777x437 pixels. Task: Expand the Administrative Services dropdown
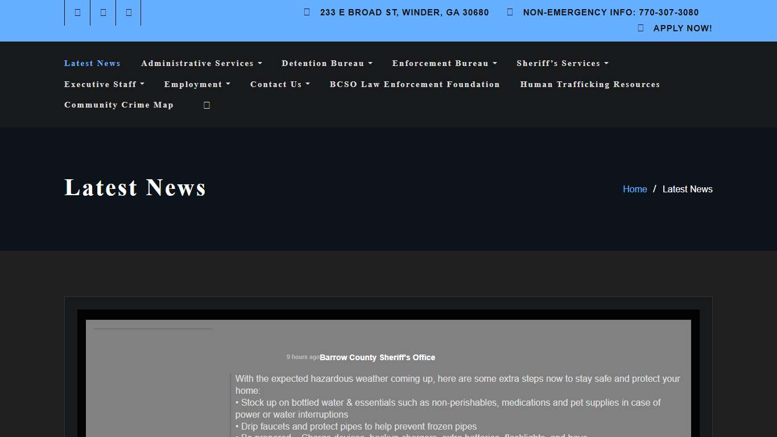[x=201, y=63]
